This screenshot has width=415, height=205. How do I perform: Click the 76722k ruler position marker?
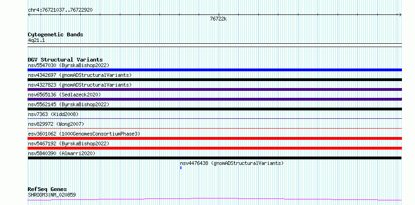click(218, 19)
